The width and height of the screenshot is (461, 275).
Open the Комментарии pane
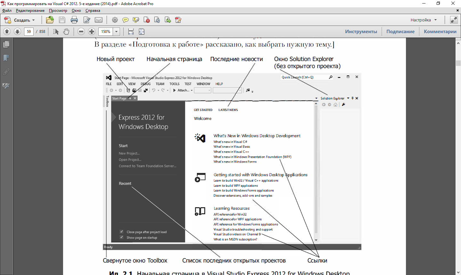tap(440, 31)
